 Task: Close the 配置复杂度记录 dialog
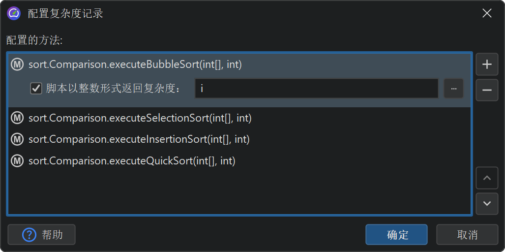pyautogui.click(x=487, y=13)
